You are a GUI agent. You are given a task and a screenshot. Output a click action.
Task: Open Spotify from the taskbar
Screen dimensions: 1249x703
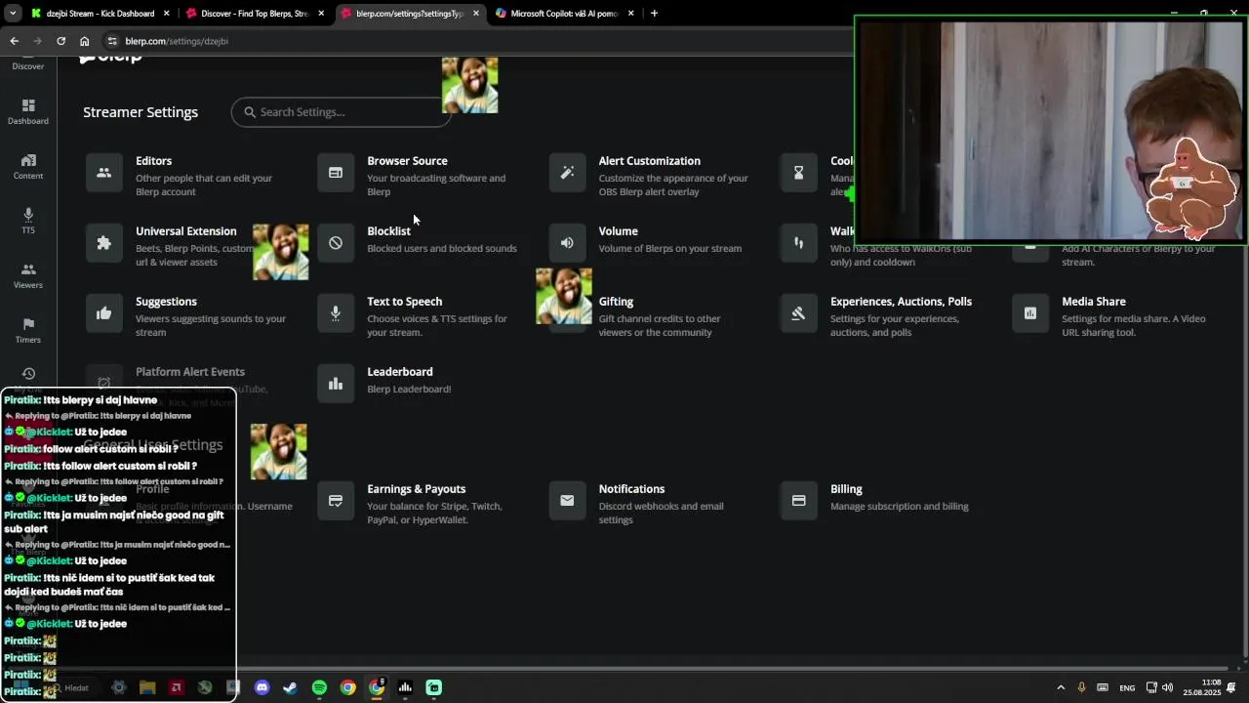(x=319, y=687)
